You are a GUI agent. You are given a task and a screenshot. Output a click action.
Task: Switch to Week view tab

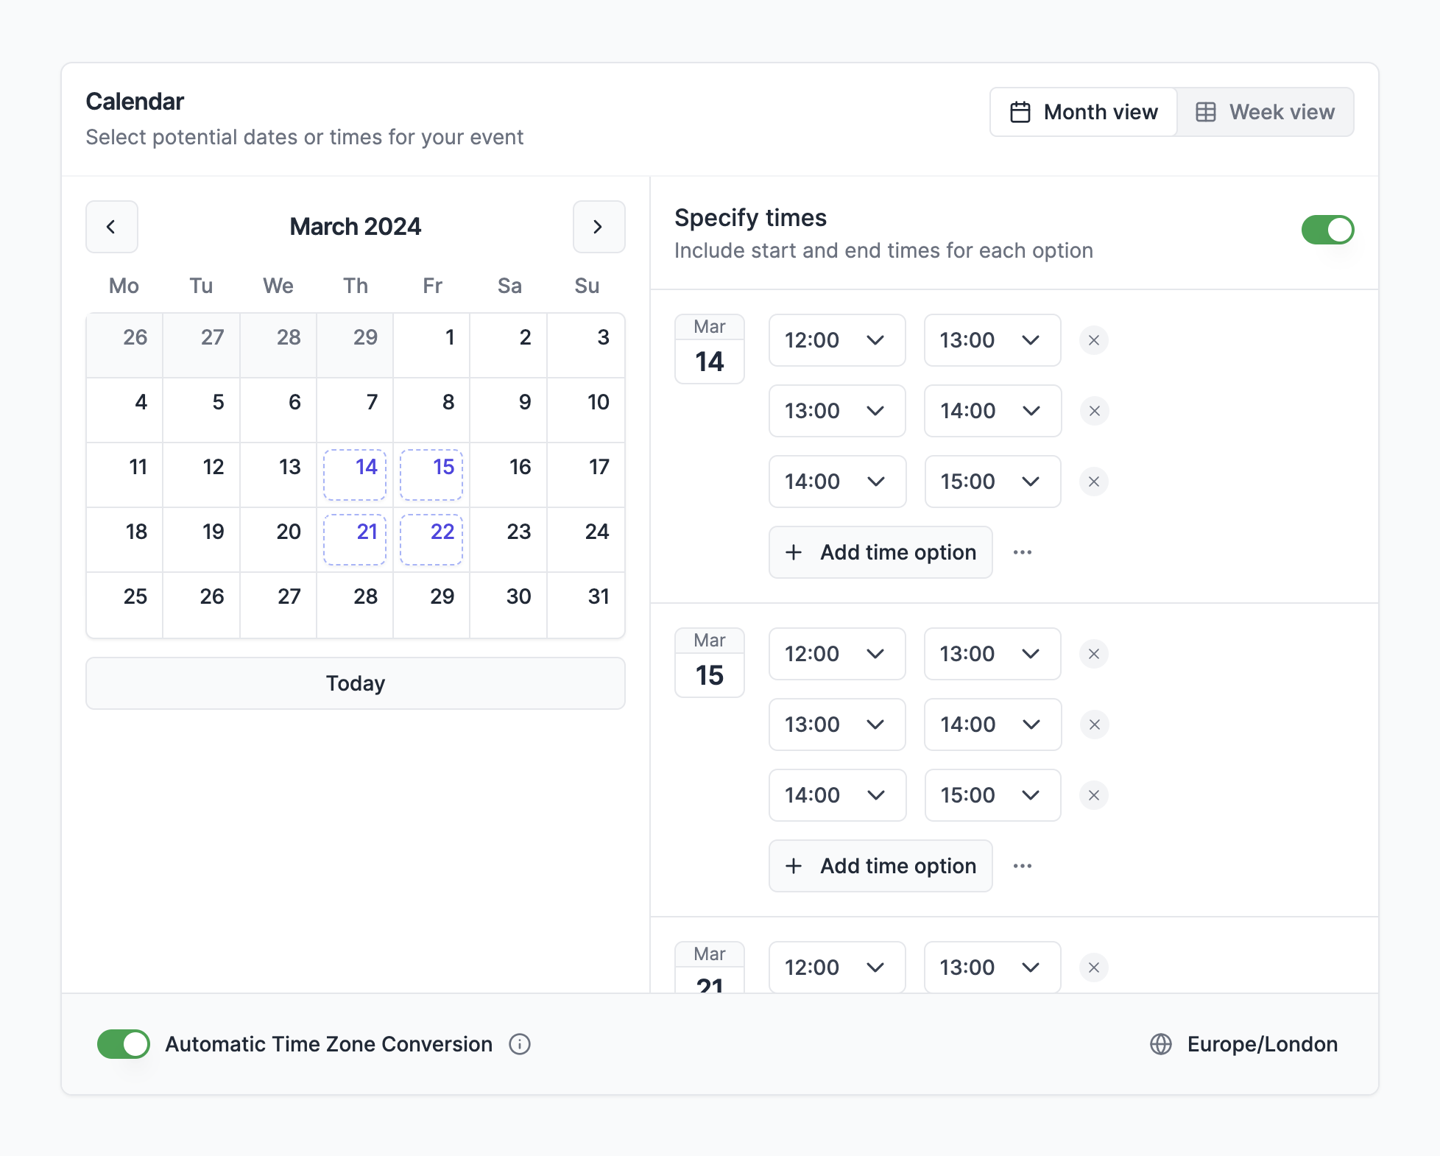point(1265,112)
